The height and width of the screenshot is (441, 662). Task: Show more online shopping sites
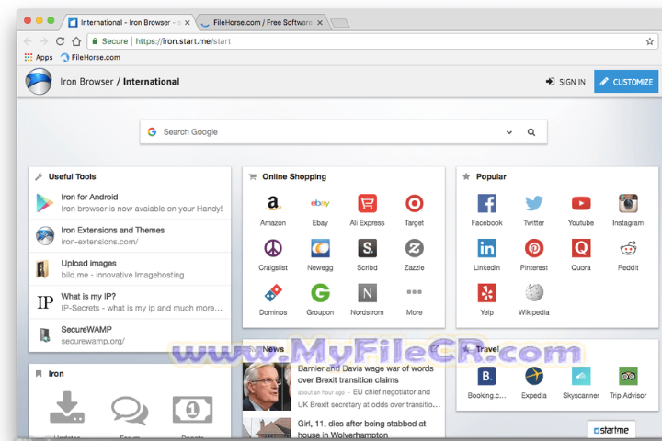point(414,300)
